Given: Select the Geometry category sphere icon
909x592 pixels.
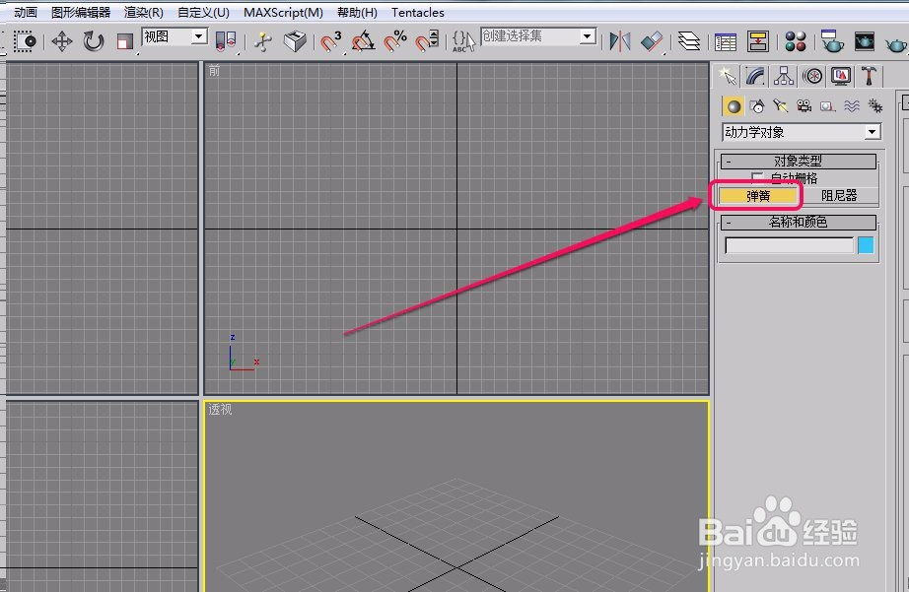Looking at the screenshot, I should point(734,106).
